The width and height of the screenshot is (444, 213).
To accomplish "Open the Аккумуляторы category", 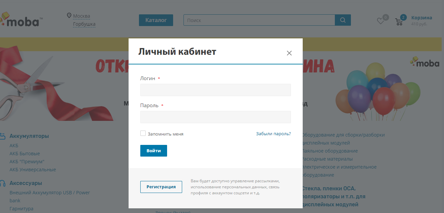I will 29,136.
